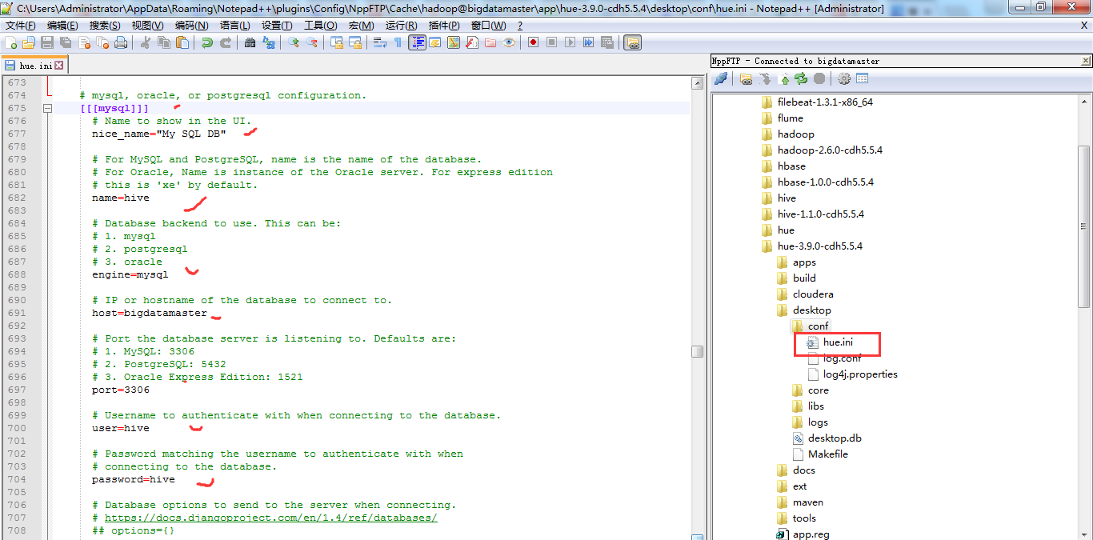Viewport: 1093px width, 540px height.
Task: Click the Save file toolbar icon
Action: pos(47,42)
